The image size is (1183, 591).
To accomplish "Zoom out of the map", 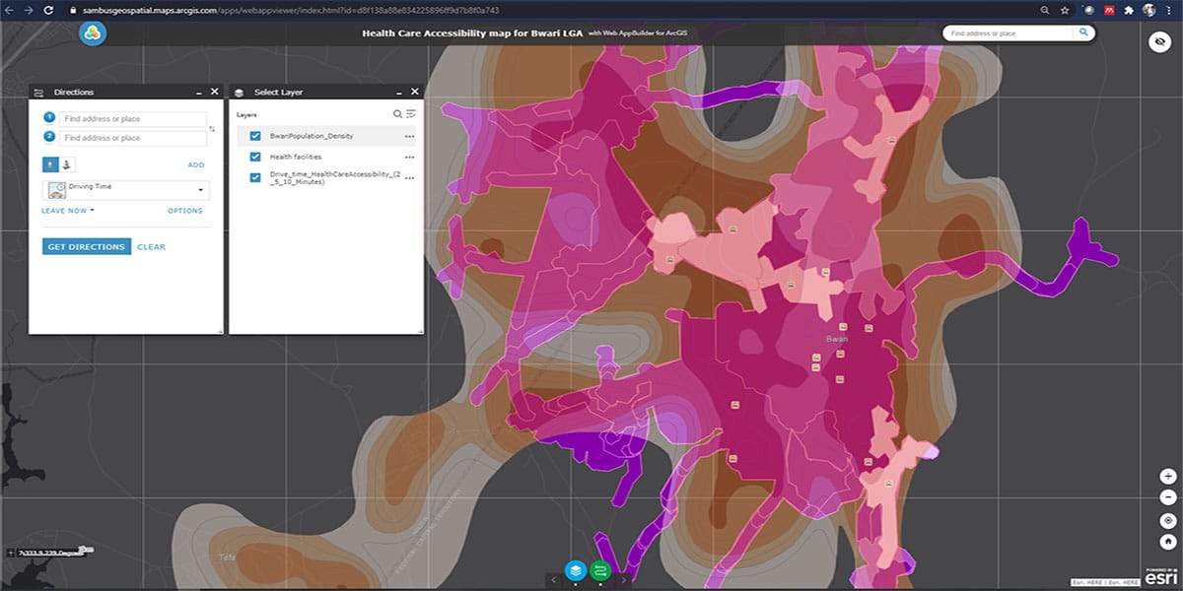I will pyautogui.click(x=1168, y=497).
